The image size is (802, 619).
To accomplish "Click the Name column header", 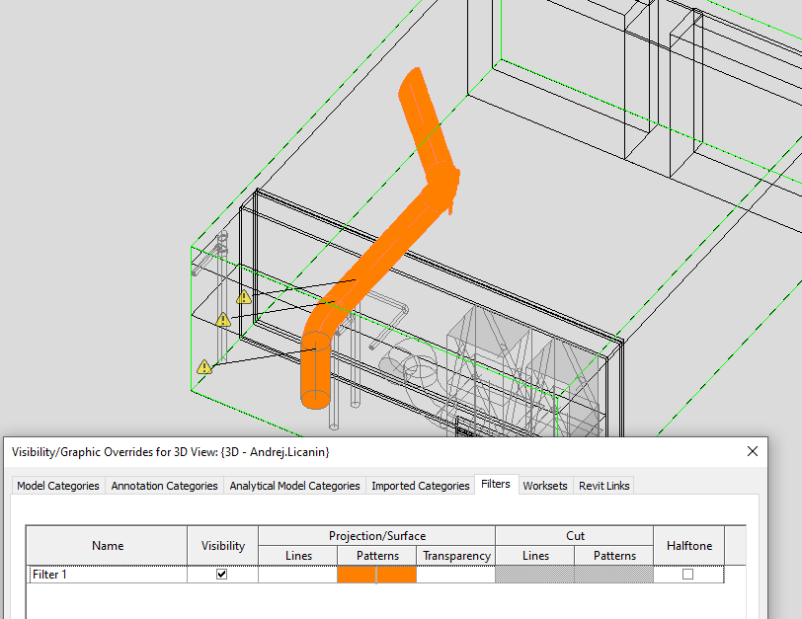I will click(107, 545).
